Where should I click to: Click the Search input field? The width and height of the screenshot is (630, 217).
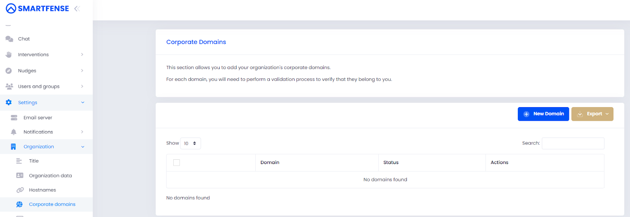click(573, 143)
